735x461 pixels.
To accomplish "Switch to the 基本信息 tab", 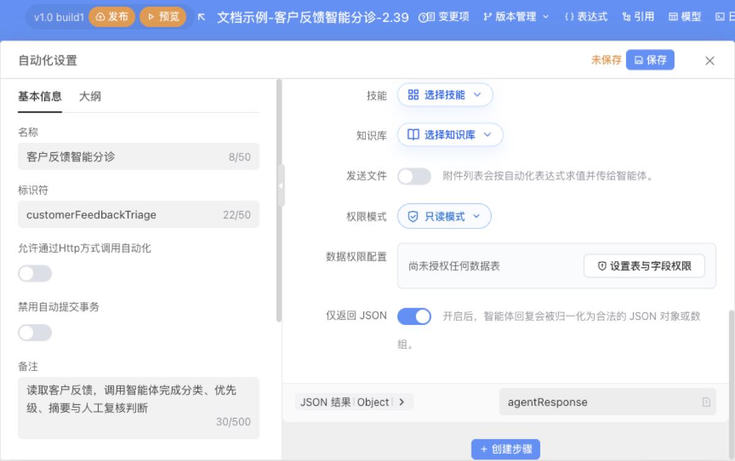I will tap(40, 96).
